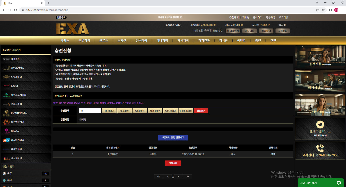Image resolution: width=346 pixels, height=187 pixels.
Task: Open the 카지노 menu item
Action: pyautogui.click(x=65, y=41)
